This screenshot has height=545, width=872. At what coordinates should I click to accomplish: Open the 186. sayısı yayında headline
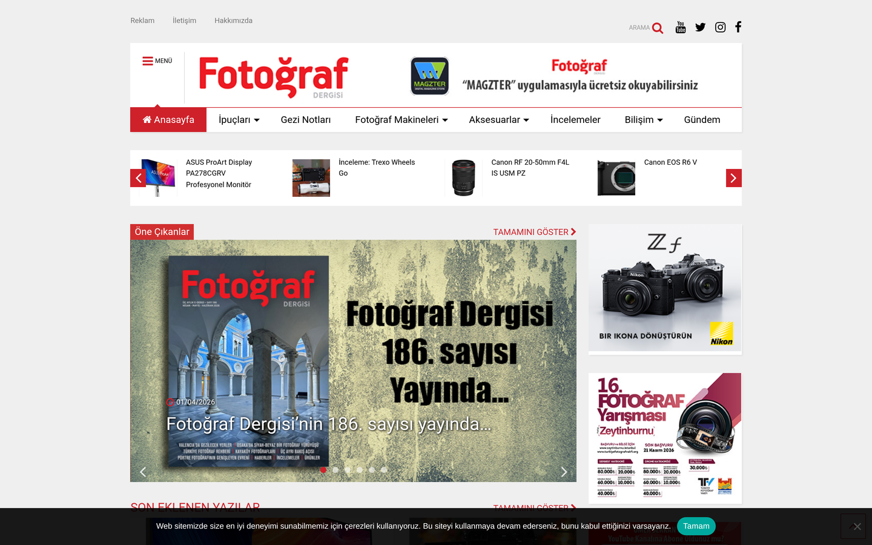pos(329,424)
